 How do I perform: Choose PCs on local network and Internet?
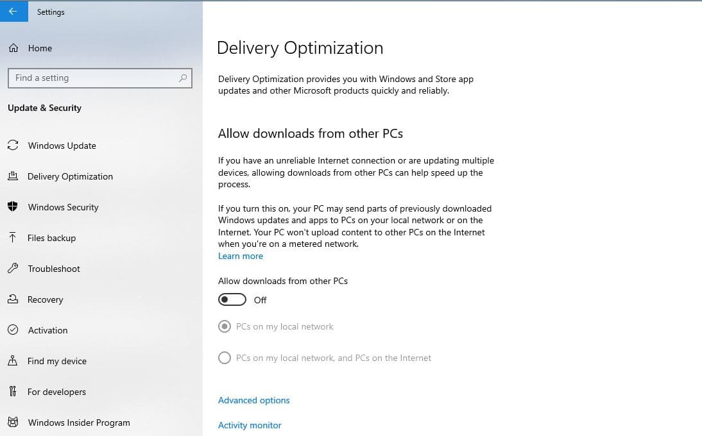coord(224,358)
